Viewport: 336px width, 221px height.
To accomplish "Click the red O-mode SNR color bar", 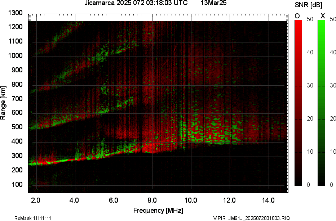I will [298, 103].
